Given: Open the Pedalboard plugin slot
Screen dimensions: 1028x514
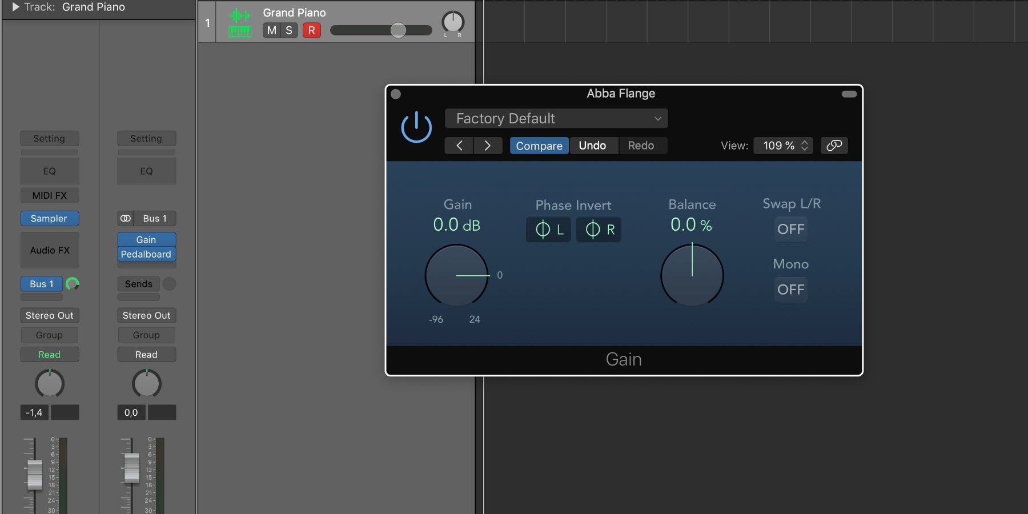Looking at the screenshot, I should (x=146, y=254).
